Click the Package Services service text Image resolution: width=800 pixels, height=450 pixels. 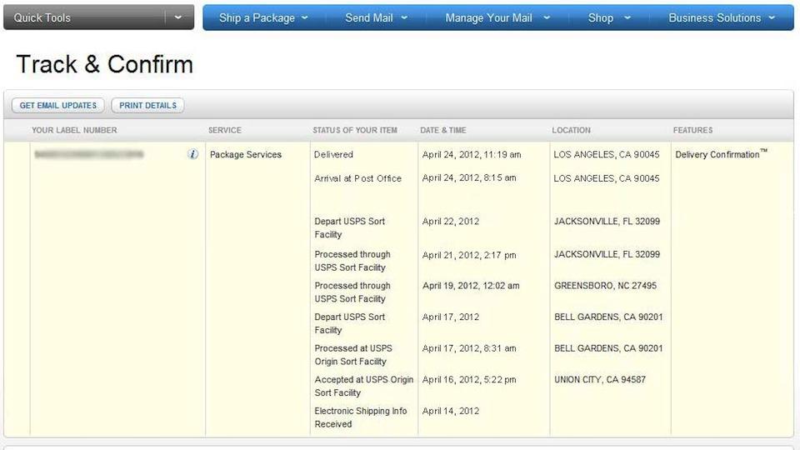pyautogui.click(x=246, y=154)
